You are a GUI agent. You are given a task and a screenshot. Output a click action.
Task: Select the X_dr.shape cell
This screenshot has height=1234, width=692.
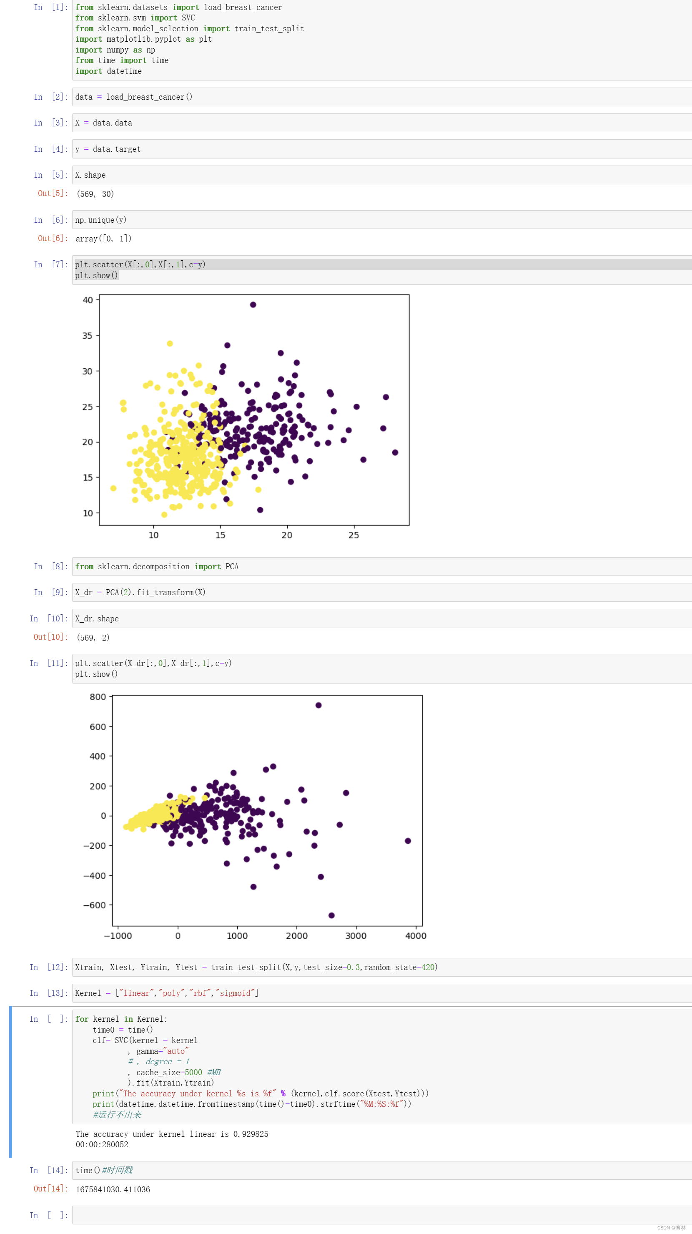click(x=382, y=618)
